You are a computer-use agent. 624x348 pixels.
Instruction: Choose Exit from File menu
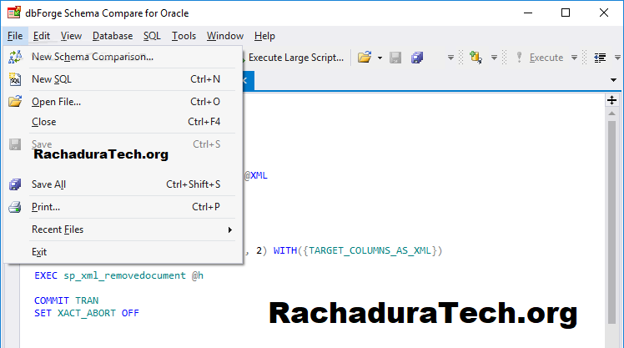(x=123, y=252)
